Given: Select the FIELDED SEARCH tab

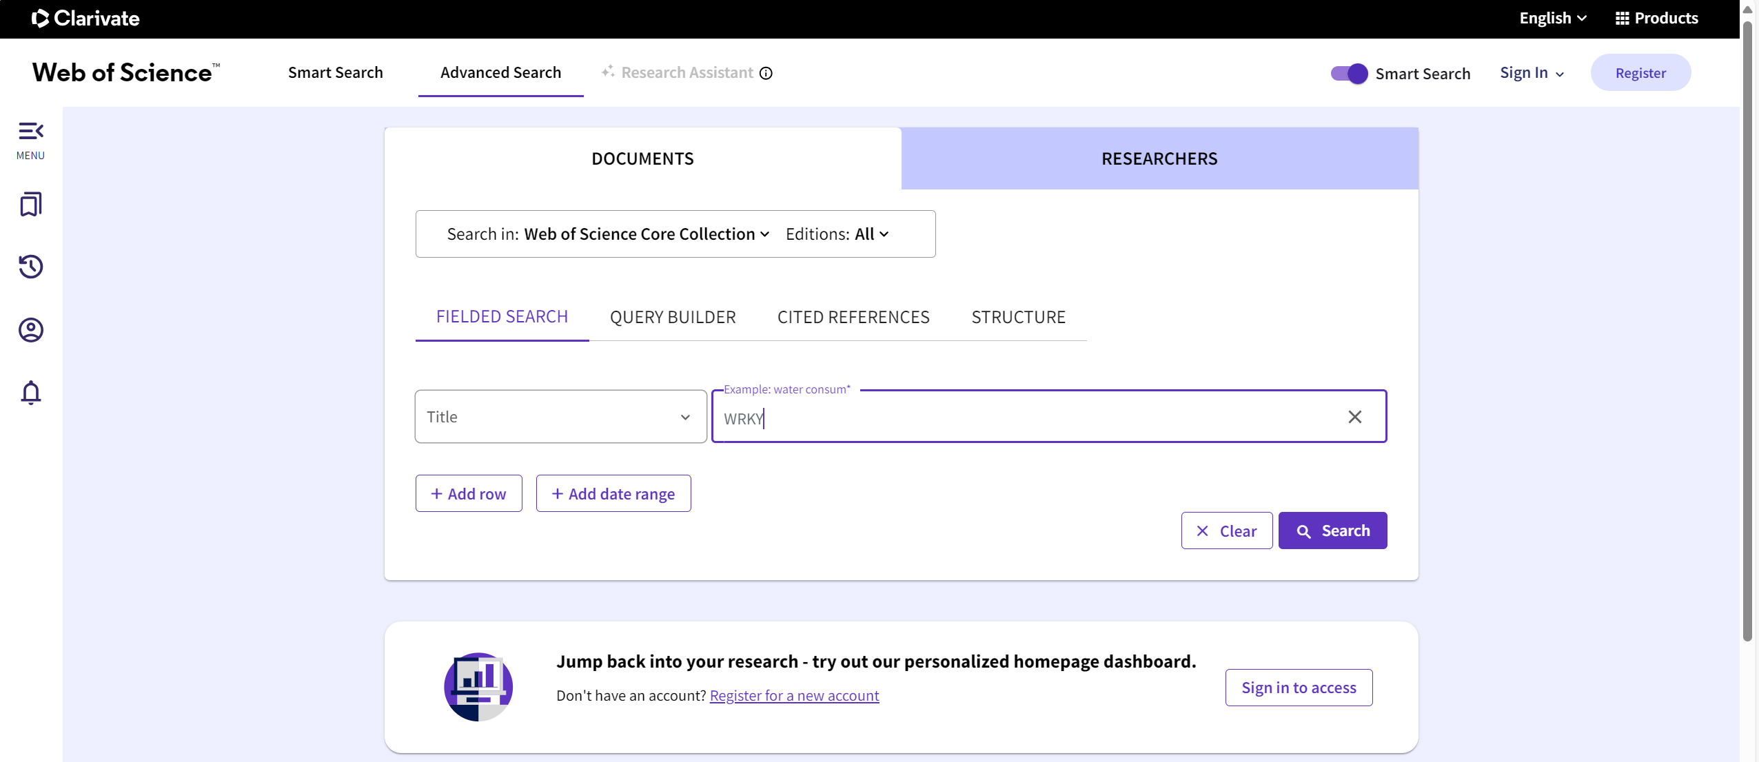Looking at the screenshot, I should coord(502,317).
